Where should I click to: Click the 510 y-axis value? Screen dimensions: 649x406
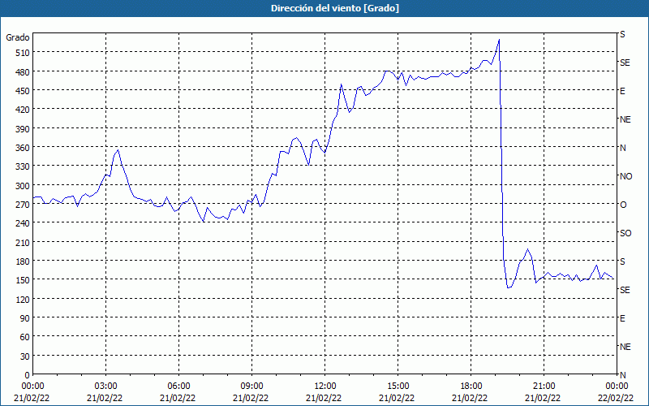[23, 53]
